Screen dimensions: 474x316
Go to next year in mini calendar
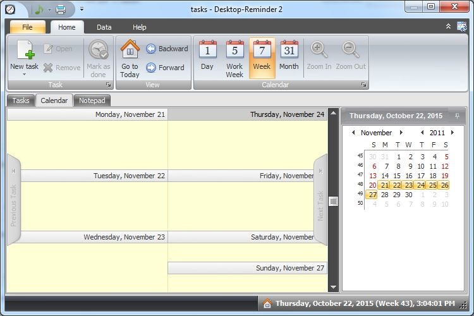click(453, 133)
